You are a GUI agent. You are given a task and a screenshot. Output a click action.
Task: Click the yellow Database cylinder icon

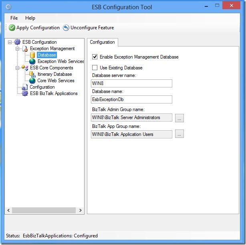pyautogui.click(x=32, y=55)
